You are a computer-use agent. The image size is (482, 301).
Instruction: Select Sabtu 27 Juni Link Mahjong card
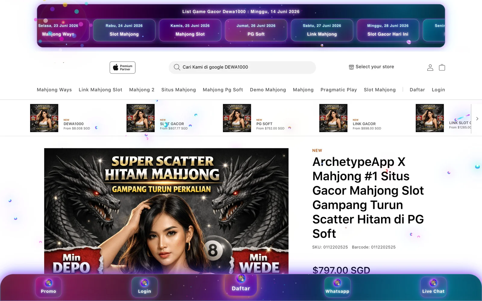[x=322, y=30]
